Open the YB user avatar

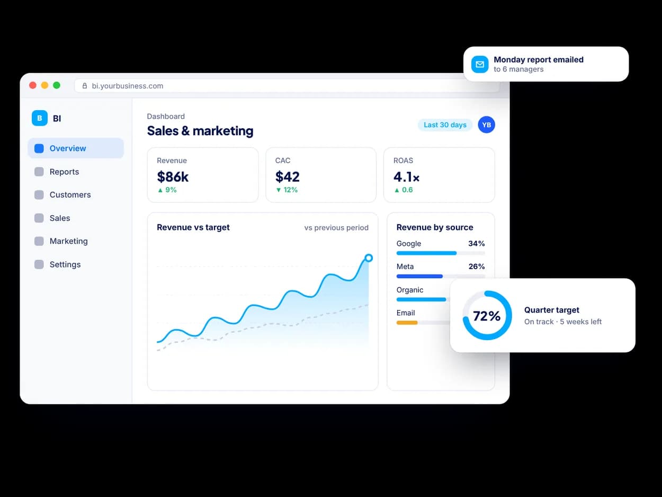click(x=486, y=125)
